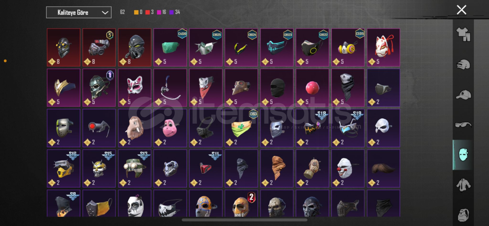Open the jacket category icon
The width and height of the screenshot is (489, 226).
463,185
